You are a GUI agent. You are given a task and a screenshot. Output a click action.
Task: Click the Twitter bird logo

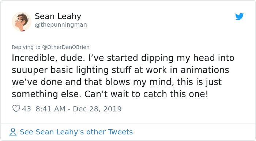tap(239, 16)
